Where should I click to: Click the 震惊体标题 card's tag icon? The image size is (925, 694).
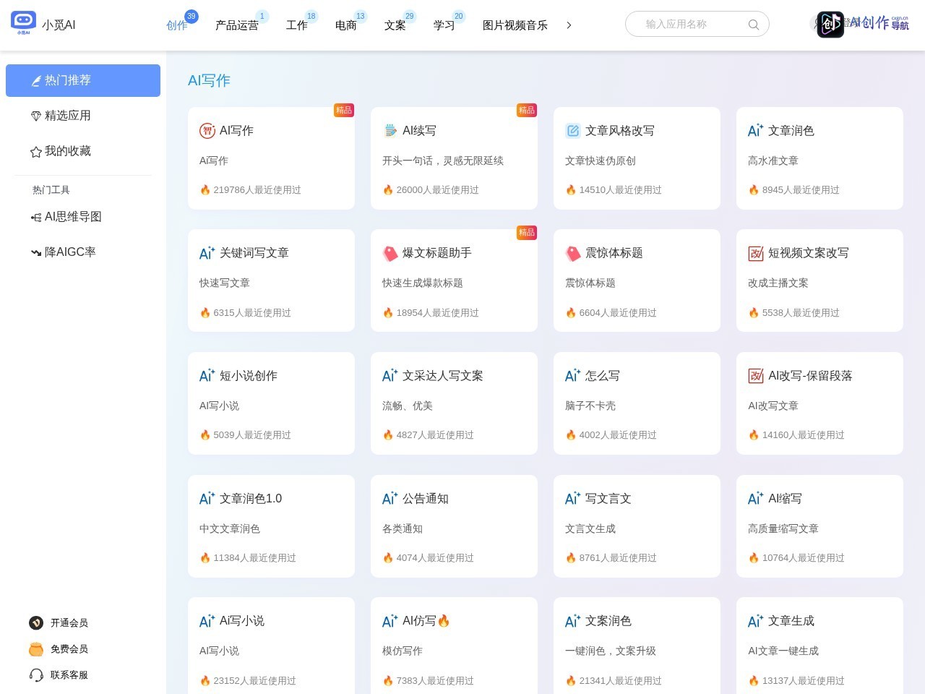573,253
